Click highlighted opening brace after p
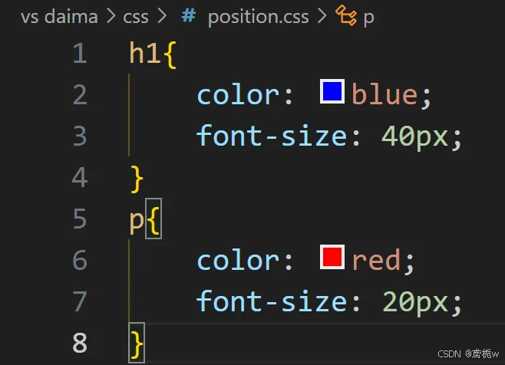This screenshot has height=365, width=505. [153, 219]
